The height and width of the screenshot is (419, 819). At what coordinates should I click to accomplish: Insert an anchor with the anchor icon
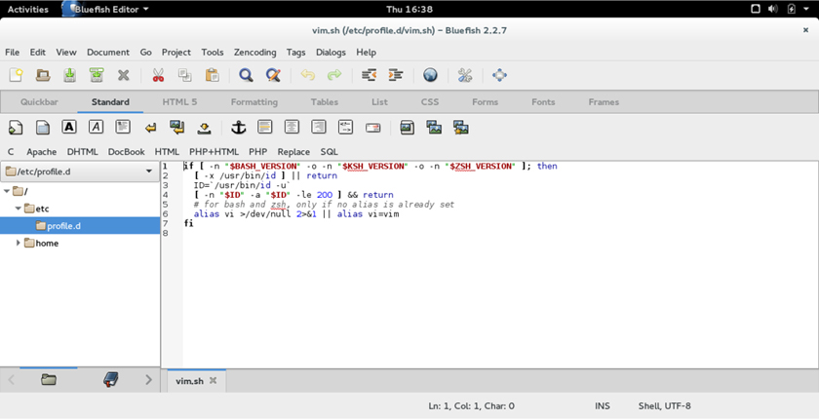pyautogui.click(x=238, y=128)
